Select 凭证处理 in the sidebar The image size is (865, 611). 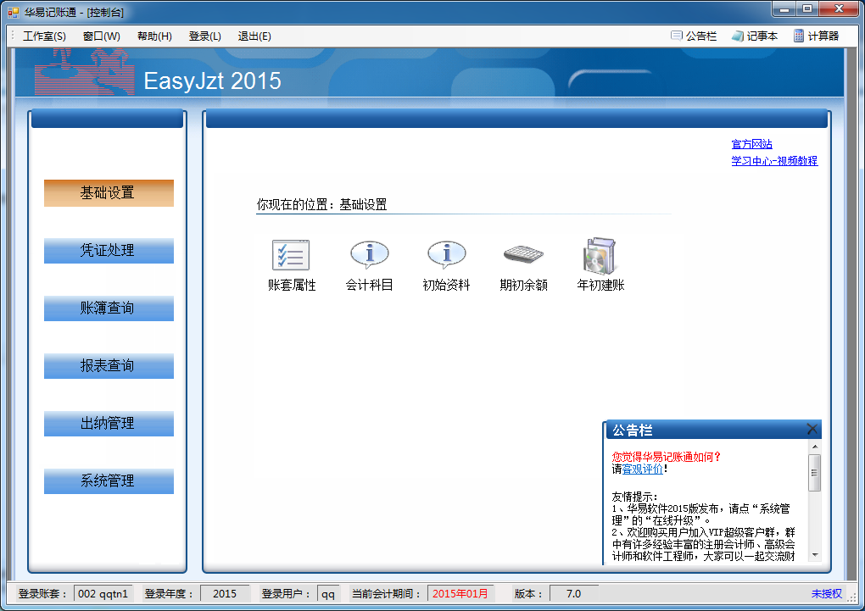click(109, 251)
